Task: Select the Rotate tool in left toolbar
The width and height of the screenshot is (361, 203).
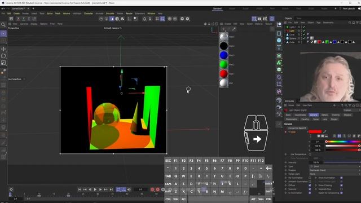Action: click(x=3, y=56)
